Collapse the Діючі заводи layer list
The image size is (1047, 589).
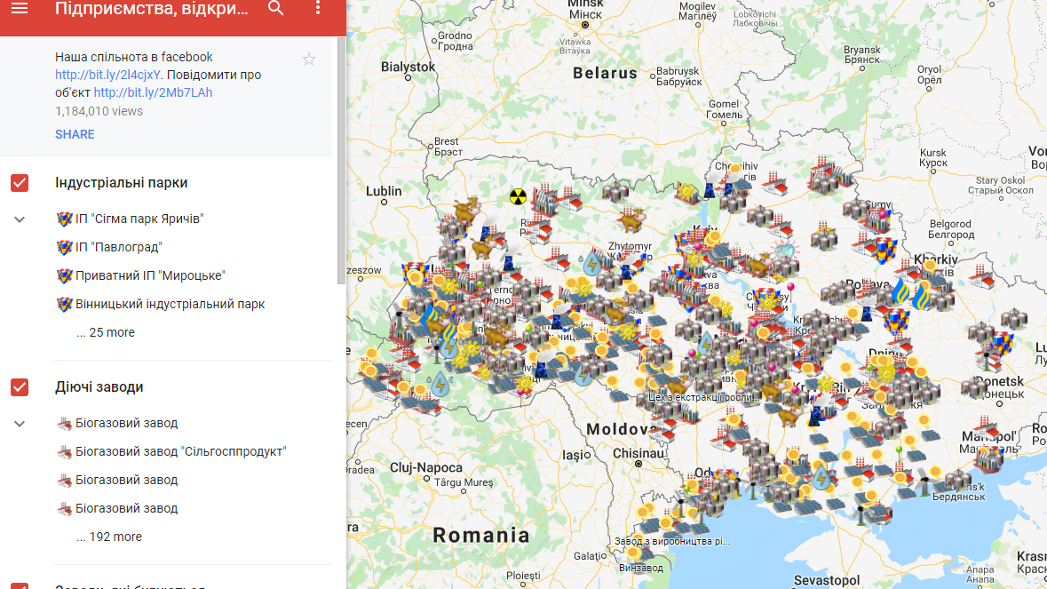click(x=20, y=424)
